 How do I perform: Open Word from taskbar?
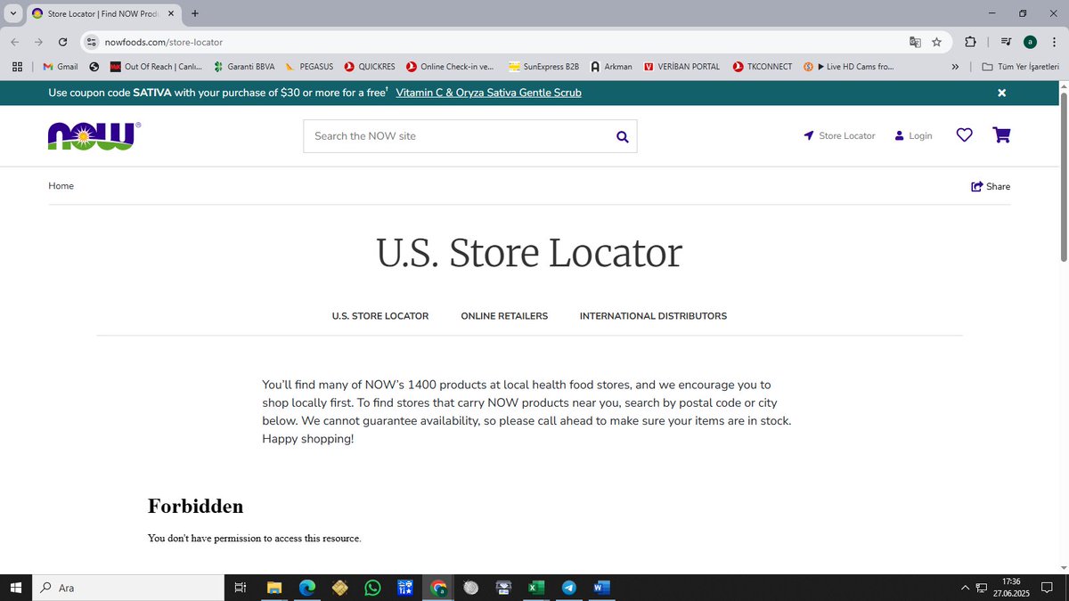(601, 588)
